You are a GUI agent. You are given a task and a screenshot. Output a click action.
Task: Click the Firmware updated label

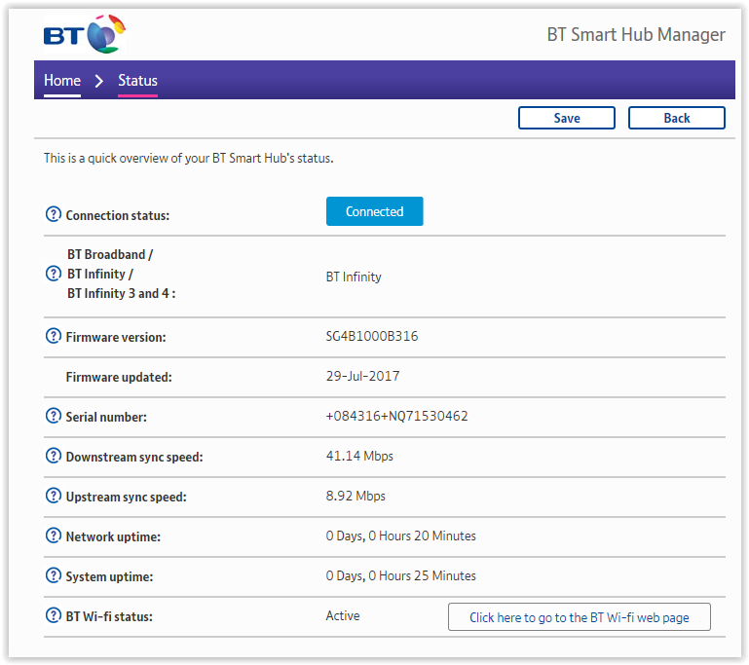coord(119,377)
